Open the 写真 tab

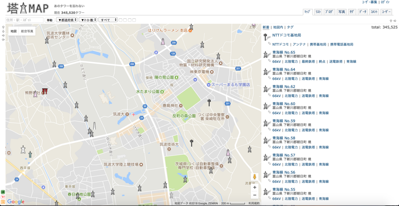pyautogui.click(x=341, y=12)
